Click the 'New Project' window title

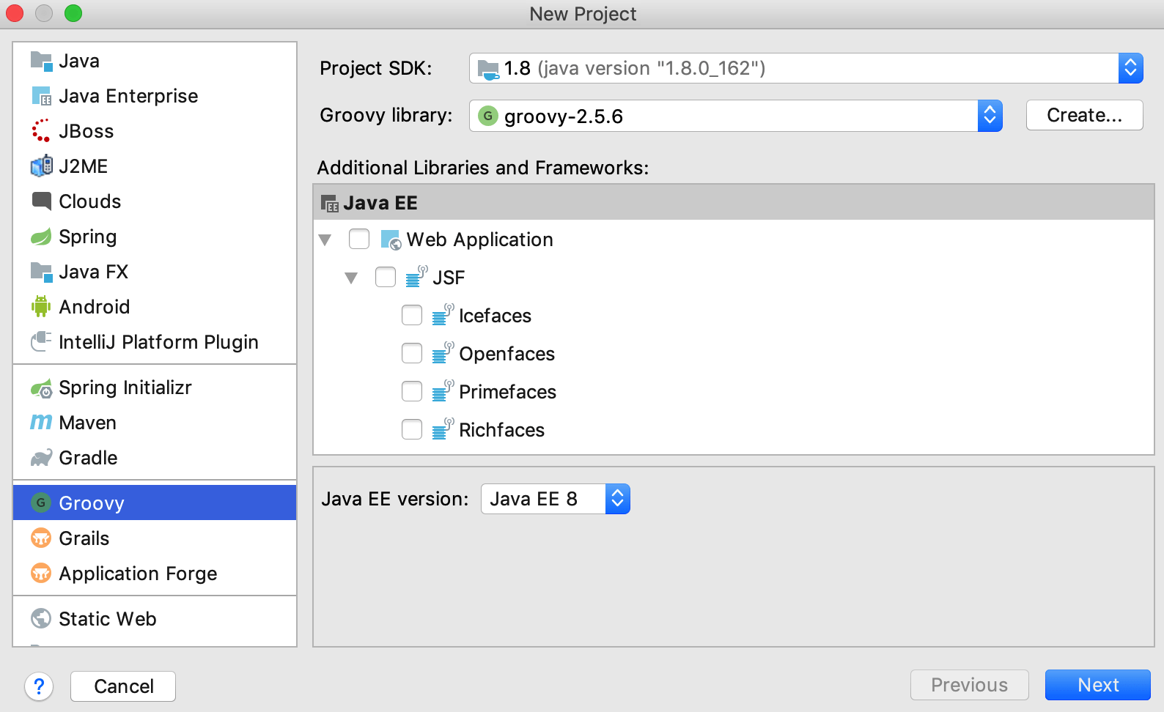(583, 14)
